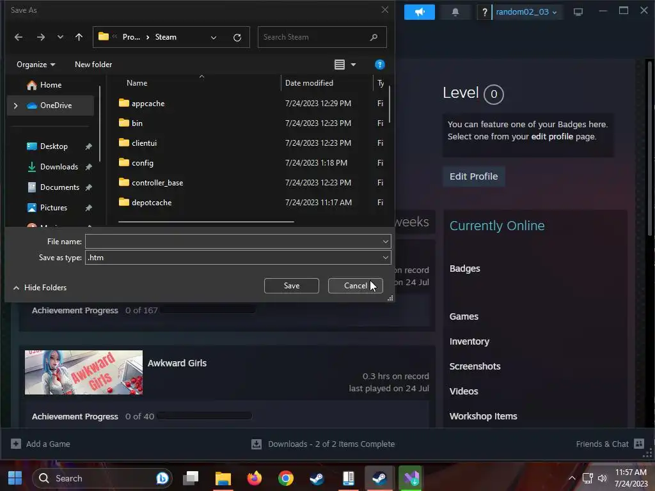Image resolution: width=655 pixels, height=491 pixels.
Task: Open Videos profile section
Action: [x=464, y=391]
